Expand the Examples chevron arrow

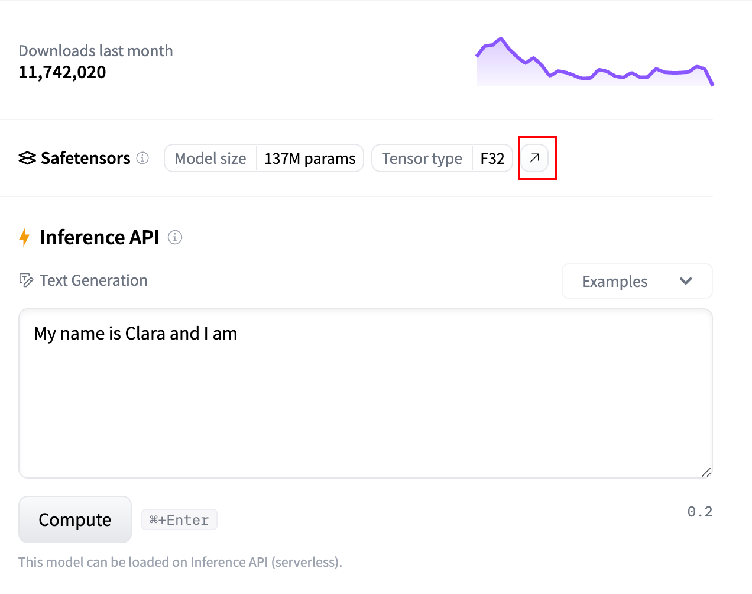[x=686, y=282]
